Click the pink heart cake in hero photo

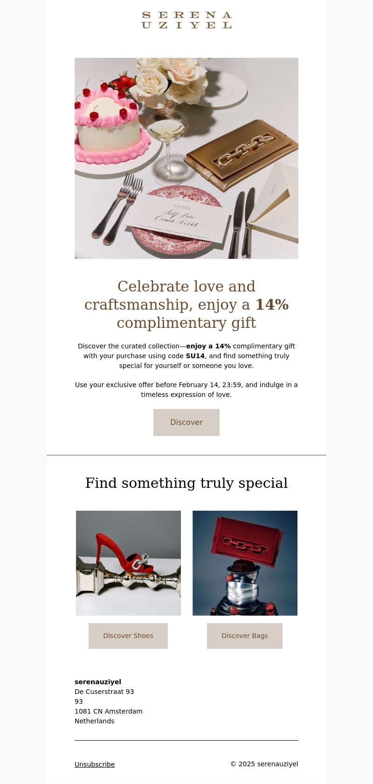pyautogui.click(x=112, y=124)
